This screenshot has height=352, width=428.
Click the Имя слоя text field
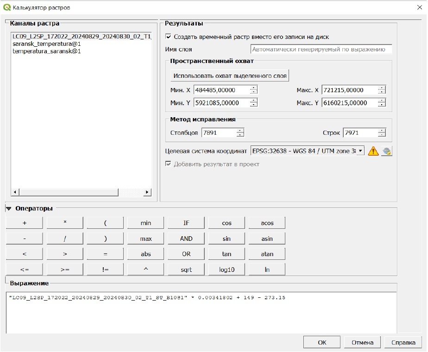(x=321, y=49)
